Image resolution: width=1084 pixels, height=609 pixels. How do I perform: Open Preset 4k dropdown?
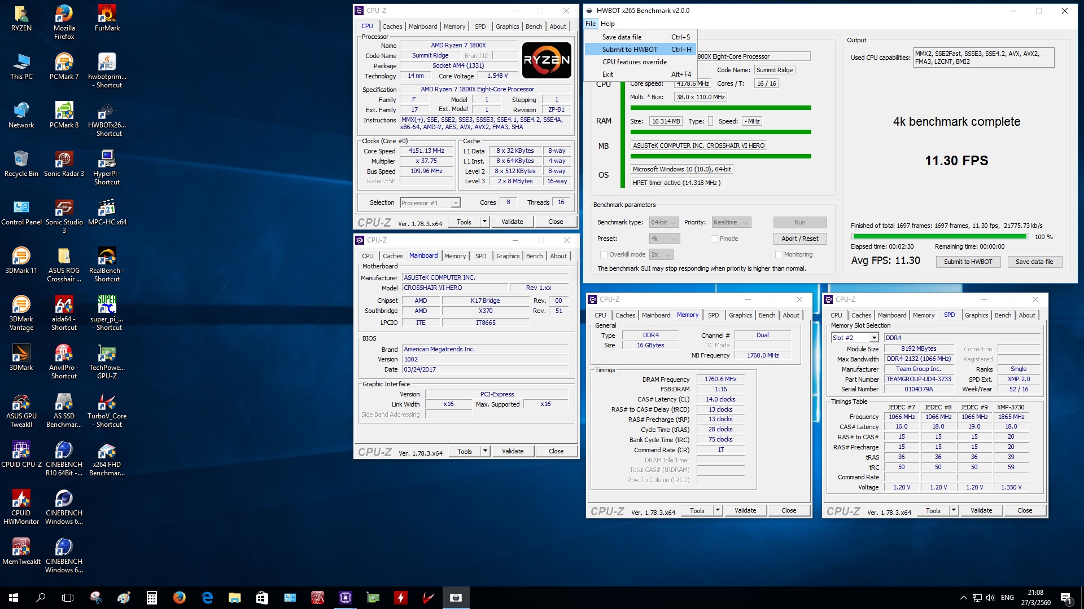point(664,239)
